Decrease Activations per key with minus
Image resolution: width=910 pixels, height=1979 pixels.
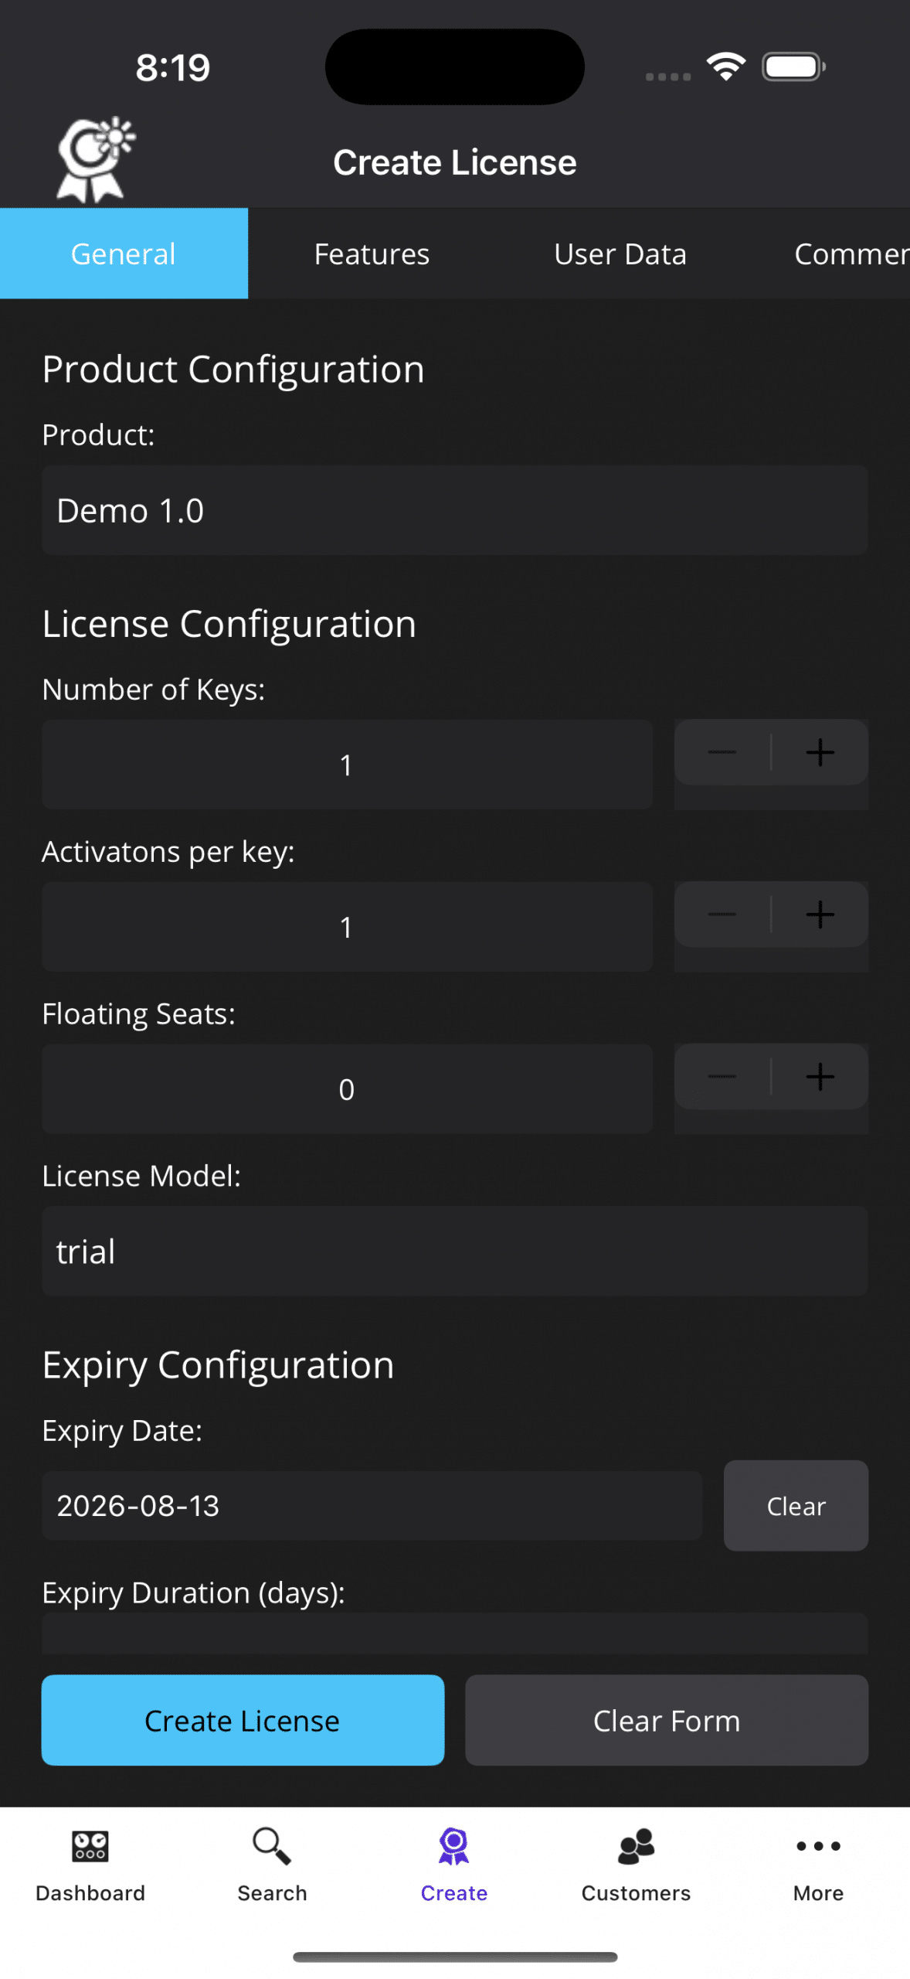(722, 915)
